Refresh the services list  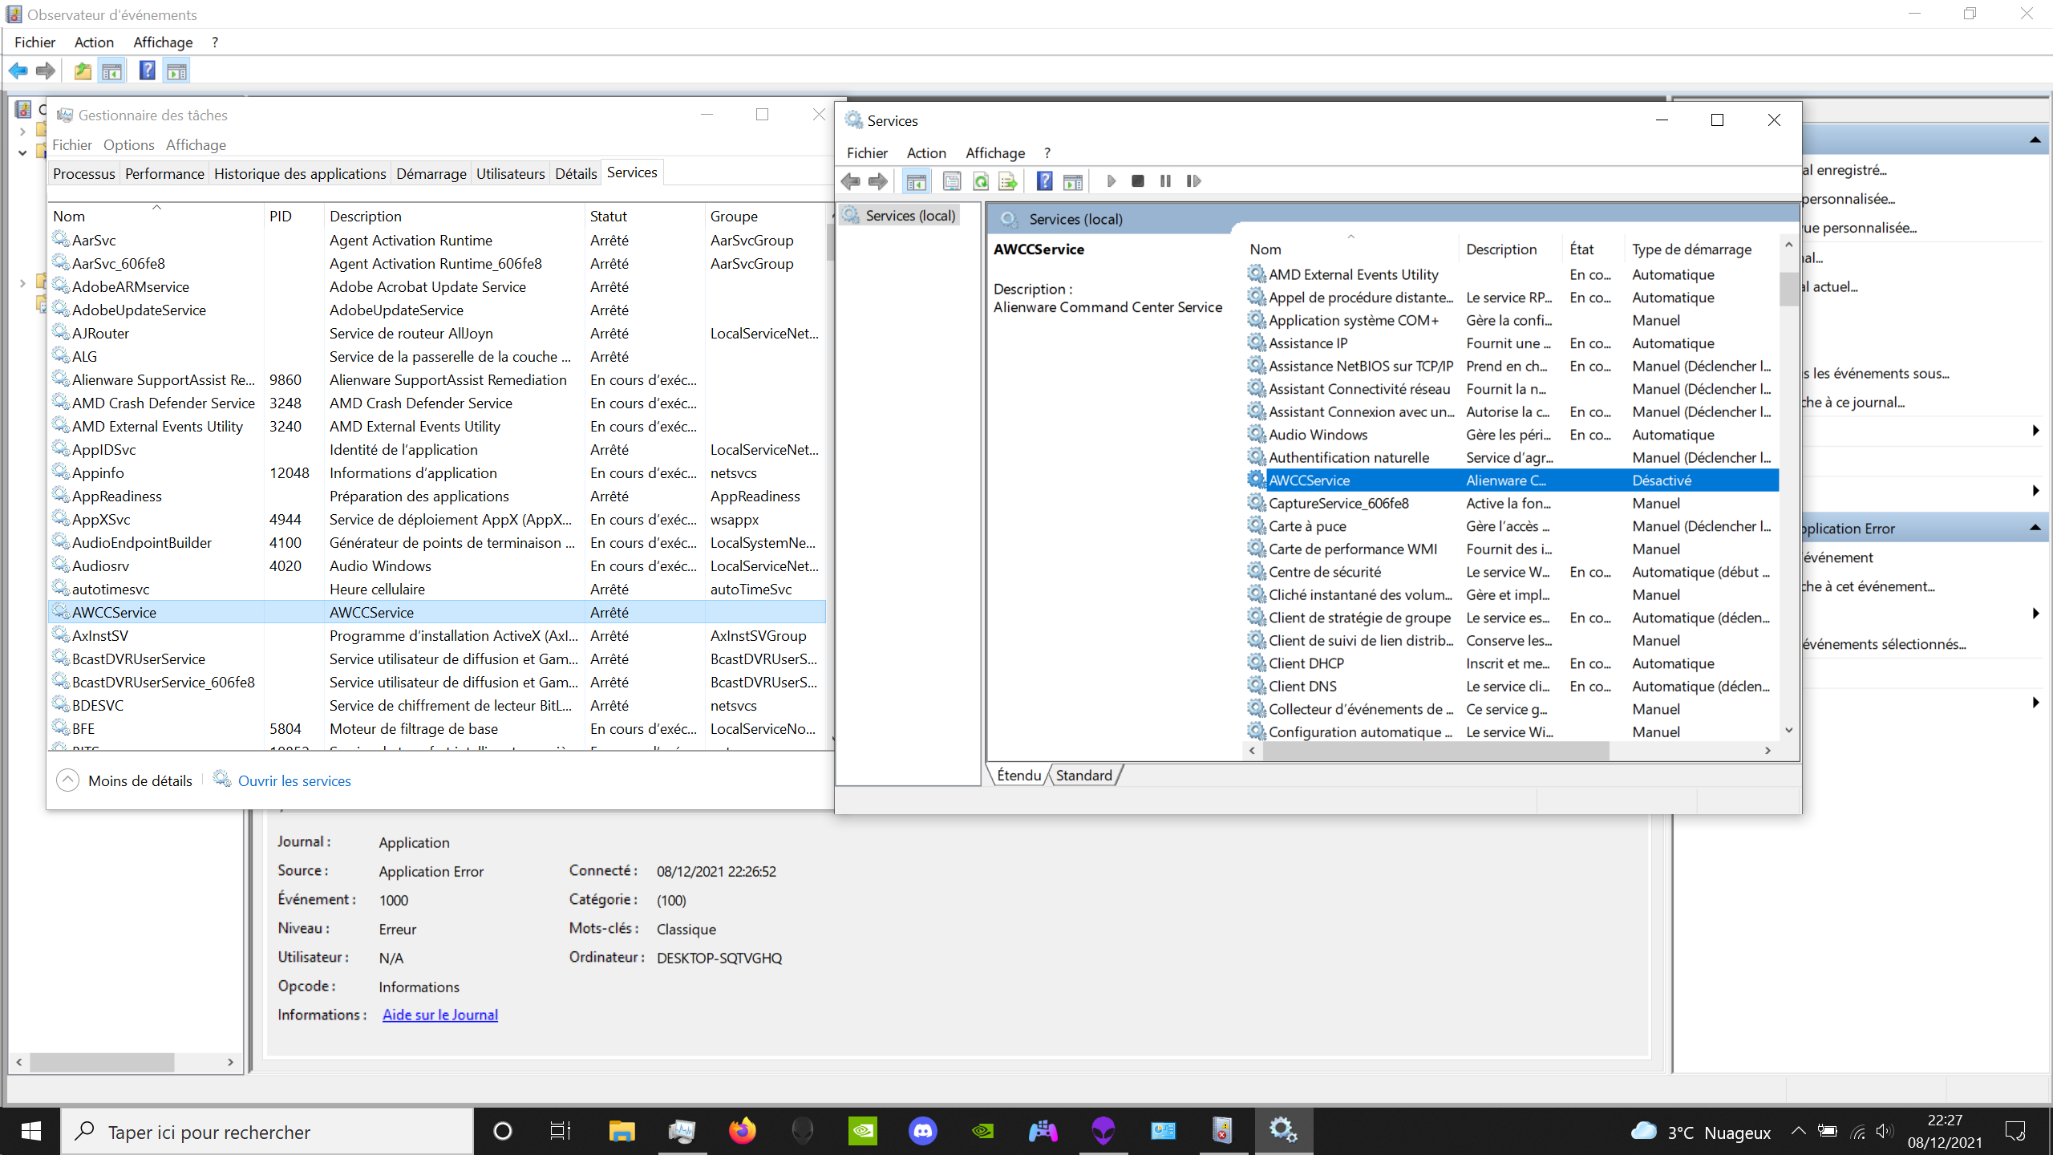coord(980,181)
